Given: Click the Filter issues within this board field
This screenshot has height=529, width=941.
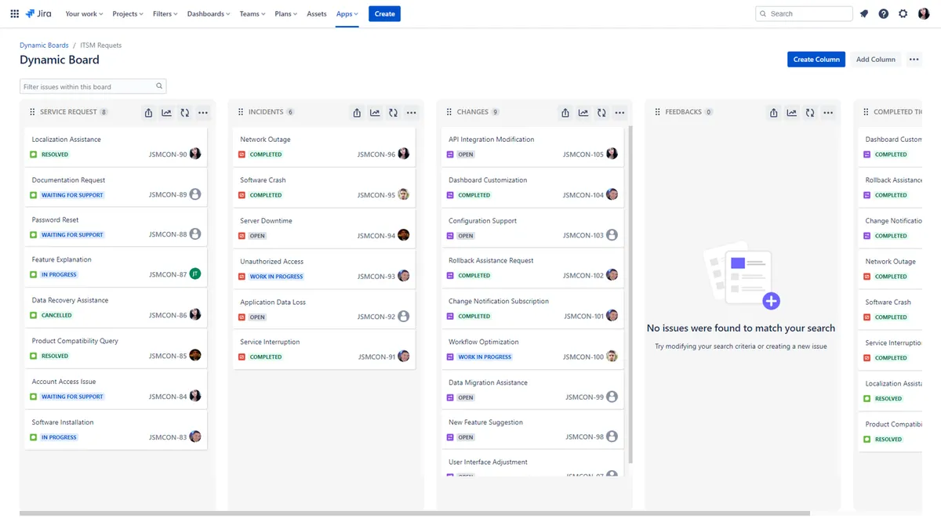Looking at the screenshot, I should 93,86.
